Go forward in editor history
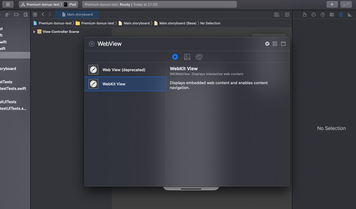The width and height of the screenshot is (356, 209). click(50, 14)
